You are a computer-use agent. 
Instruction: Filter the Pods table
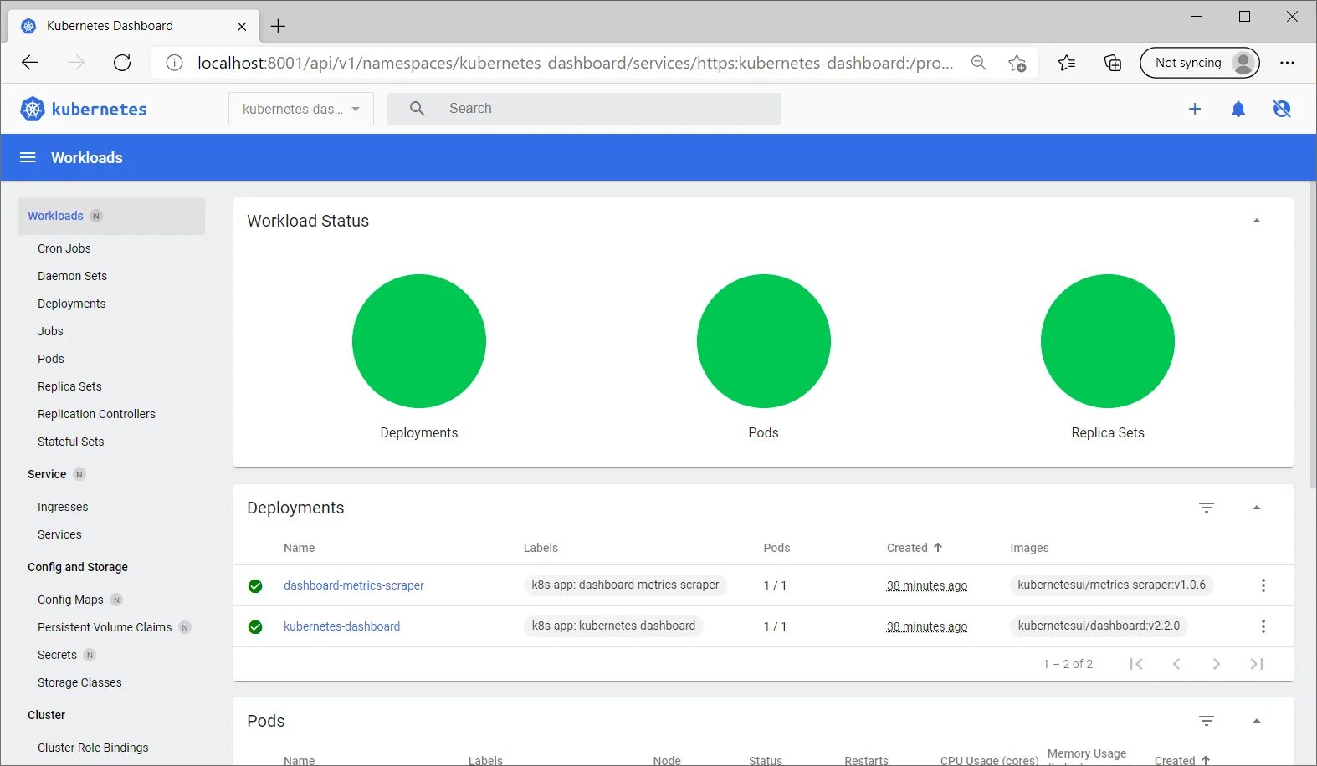click(1206, 721)
